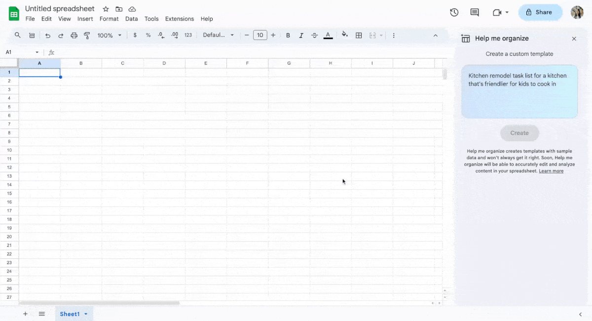Image resolution: width=592 pixels, height=321 pixels.
Task: Show more toolbar options
Action: pyautogui.click(x=394, y=36)
